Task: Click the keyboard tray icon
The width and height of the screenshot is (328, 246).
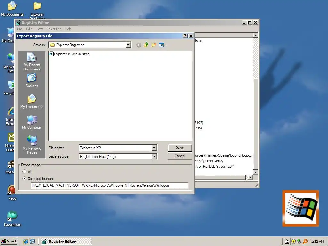Action: pos(287,242)
